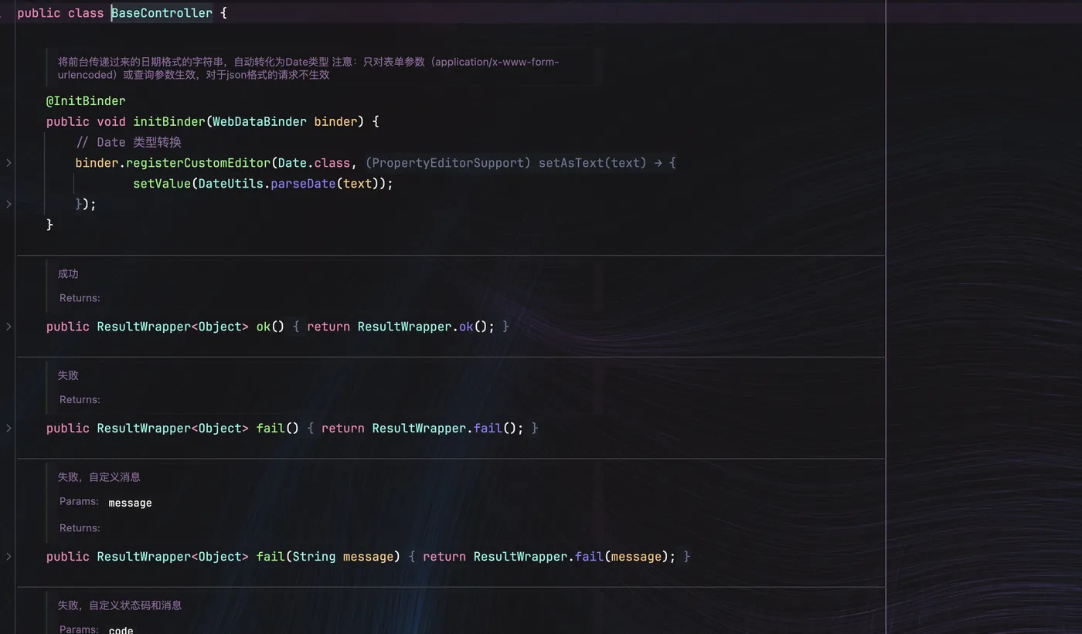Click the date conversion doc comment mentioning application/x-www-form-urlencoded
Screen dimensions: 1082x634
point(308,69)
